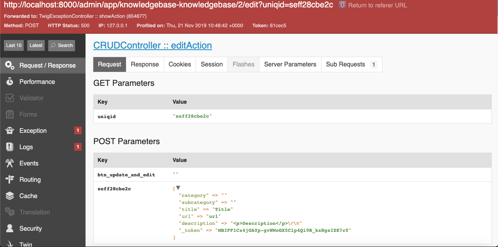Click the return-to-referer icon in header
498x247 pixels.
pos(342,5)
